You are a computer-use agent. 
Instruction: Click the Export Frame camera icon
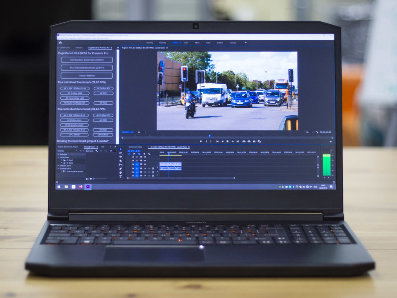pos(254,141)
